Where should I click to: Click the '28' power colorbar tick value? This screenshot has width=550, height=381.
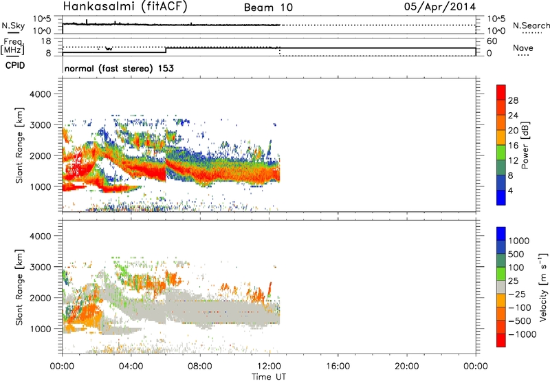(513, 100)
